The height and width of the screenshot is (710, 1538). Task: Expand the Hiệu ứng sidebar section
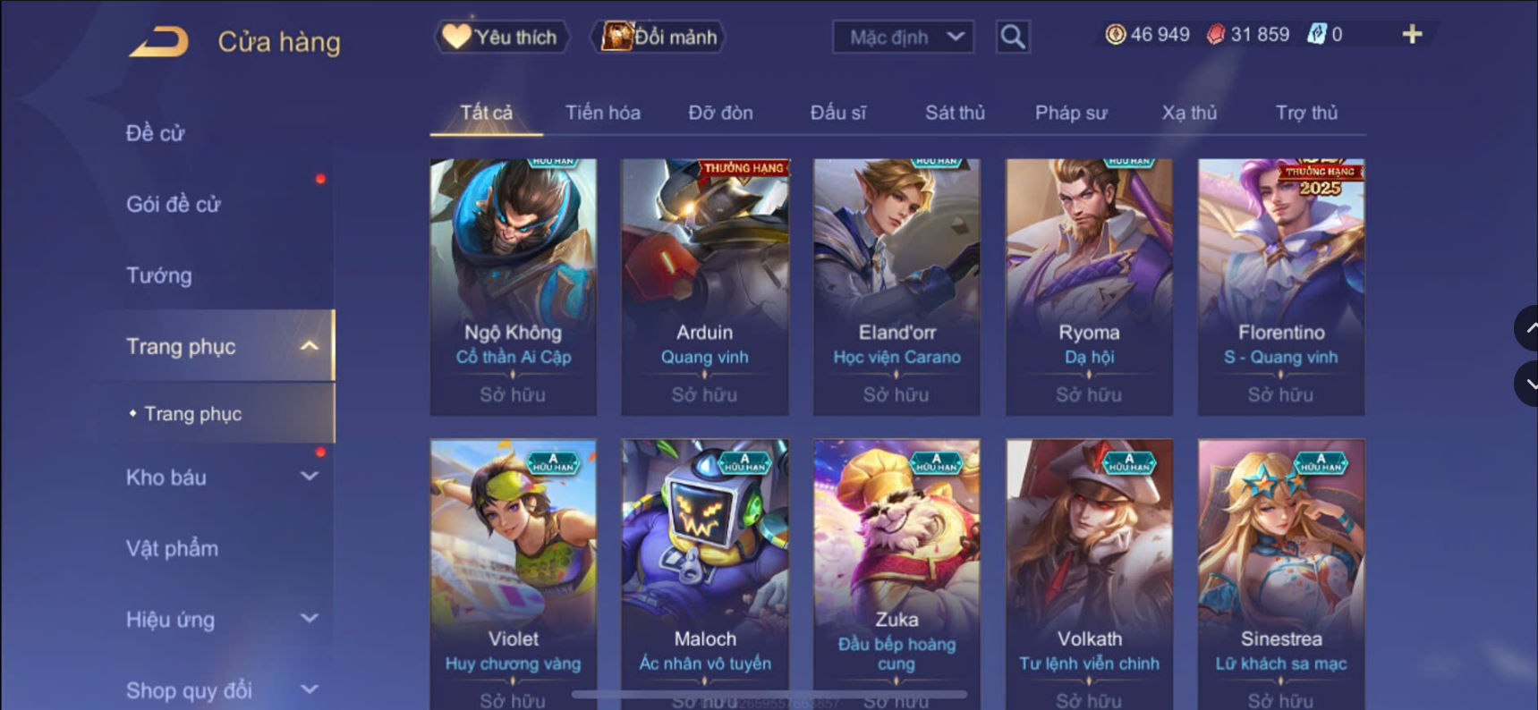click(x=309, y=619)
